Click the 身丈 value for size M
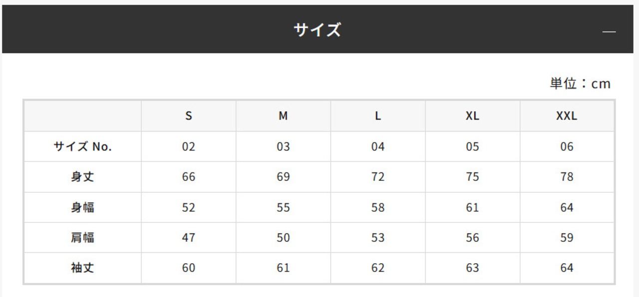The image size is (639, 297). tap(283, 177)
